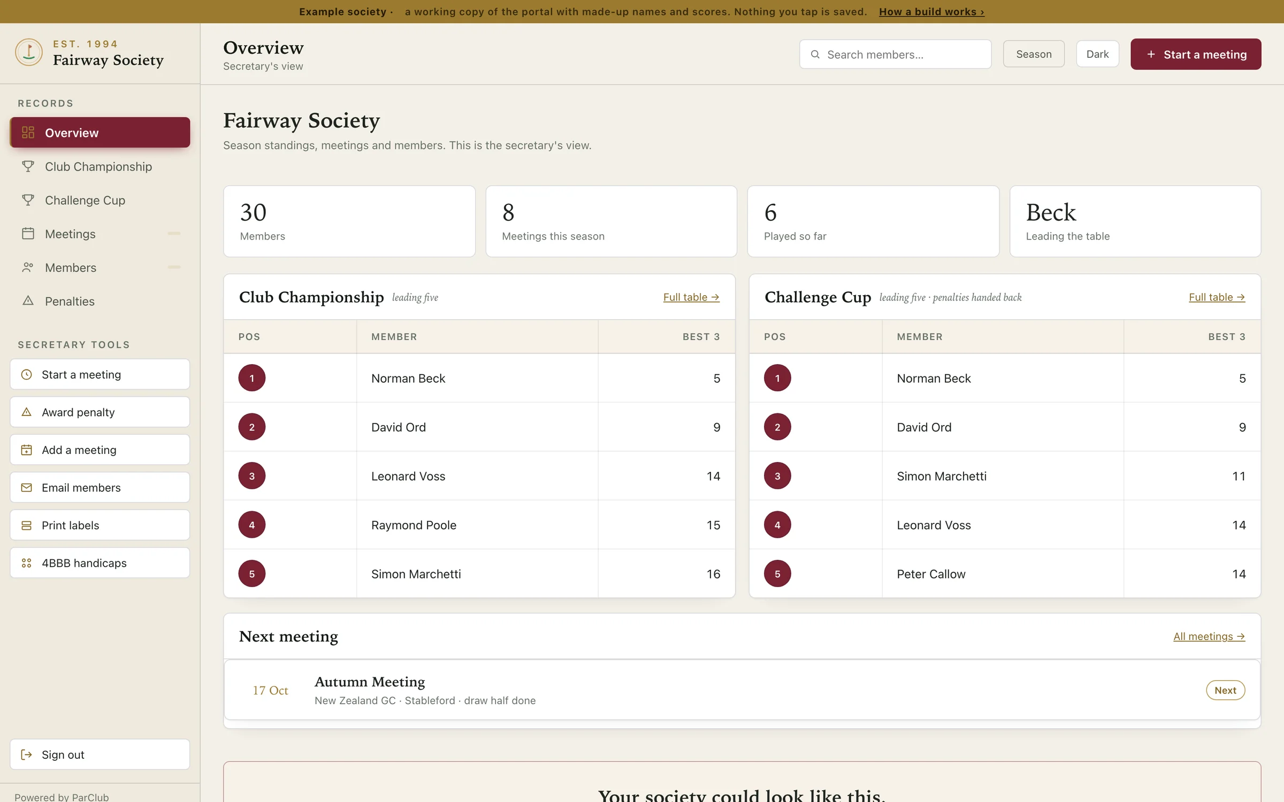
Task: Focus the Search members input field
Action: 895,55
